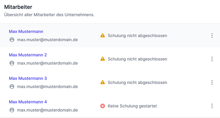Click the user avatar icon under Max Mustermann 2
Image resolution: width=220 pixels, height=118 pixels.
(x=12, y=63)
